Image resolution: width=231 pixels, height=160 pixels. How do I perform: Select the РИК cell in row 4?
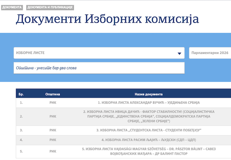pyautogui.click(x=53, y=140)
